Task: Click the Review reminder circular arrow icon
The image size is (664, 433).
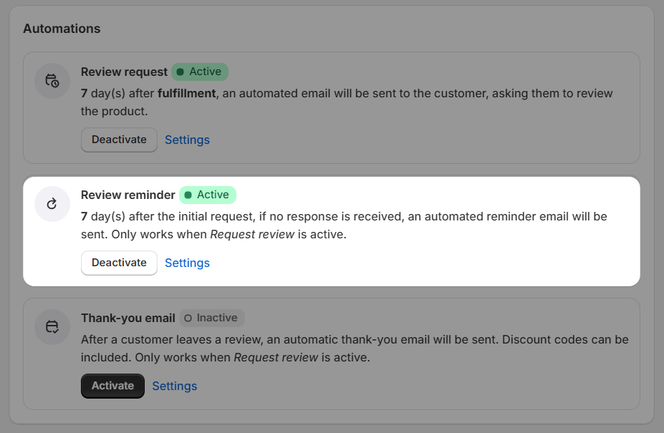Action: pos(52,204)
